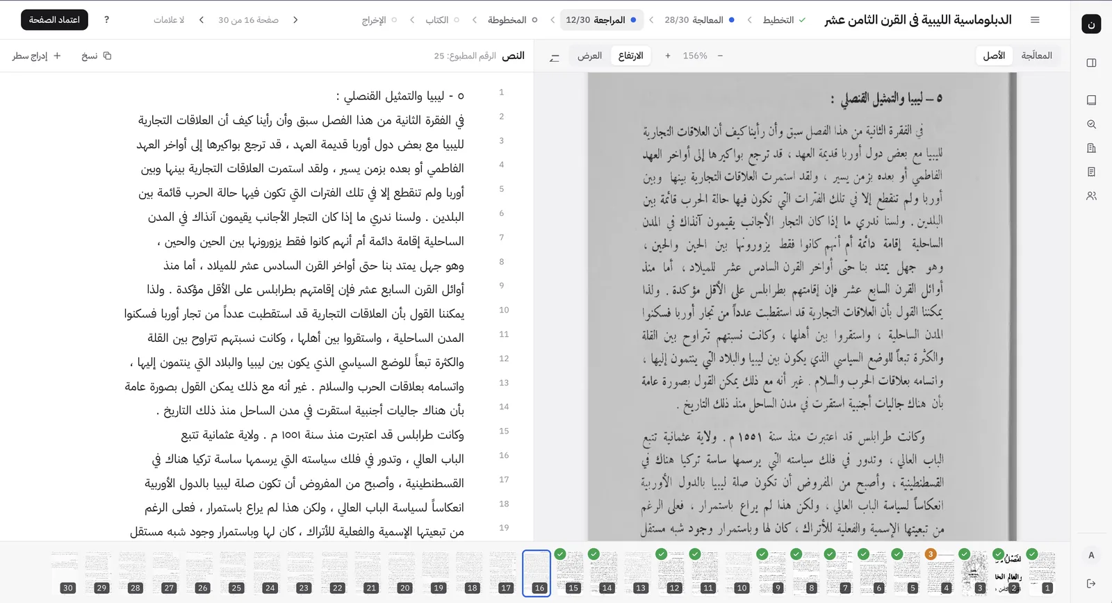1112x603 pixels.
Task: Click the اعتماد الصفحة button
Action: coord(54,20)
